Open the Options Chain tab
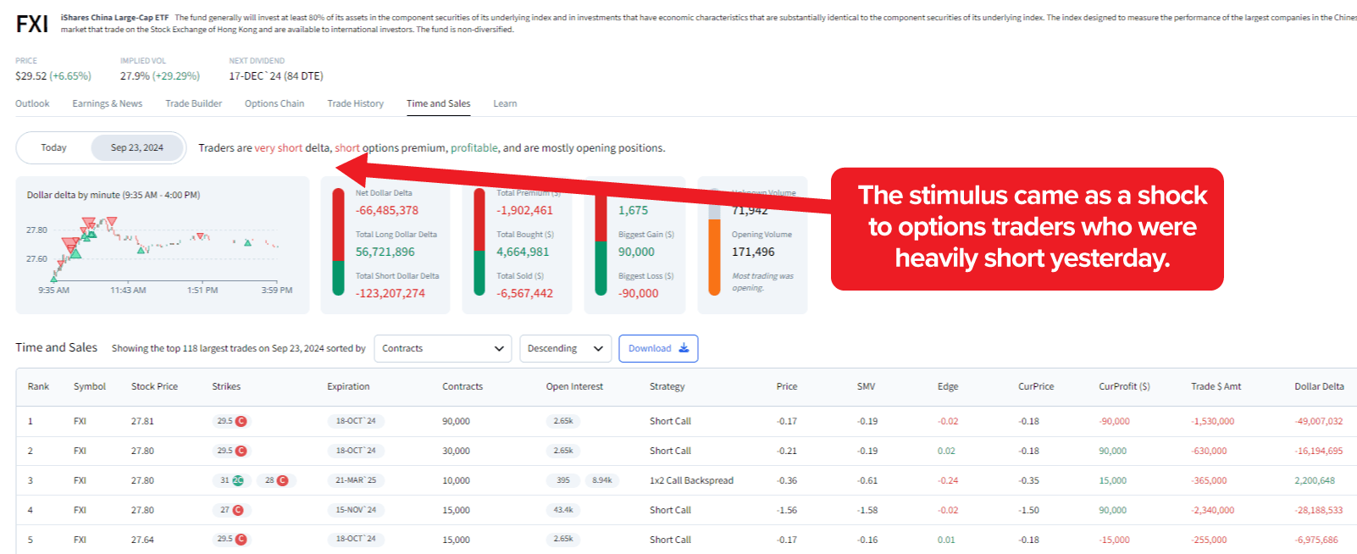Image resolution: width=1357 pixels, height=554 pixels. click(274, 103)
